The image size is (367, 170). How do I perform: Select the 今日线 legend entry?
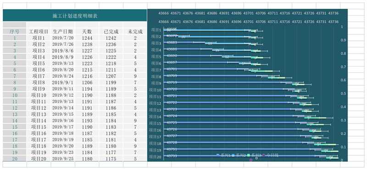click(271, 155)
